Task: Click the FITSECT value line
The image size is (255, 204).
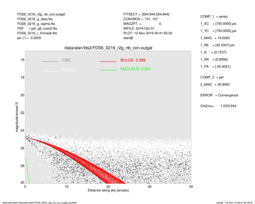Action: (147, 14)
